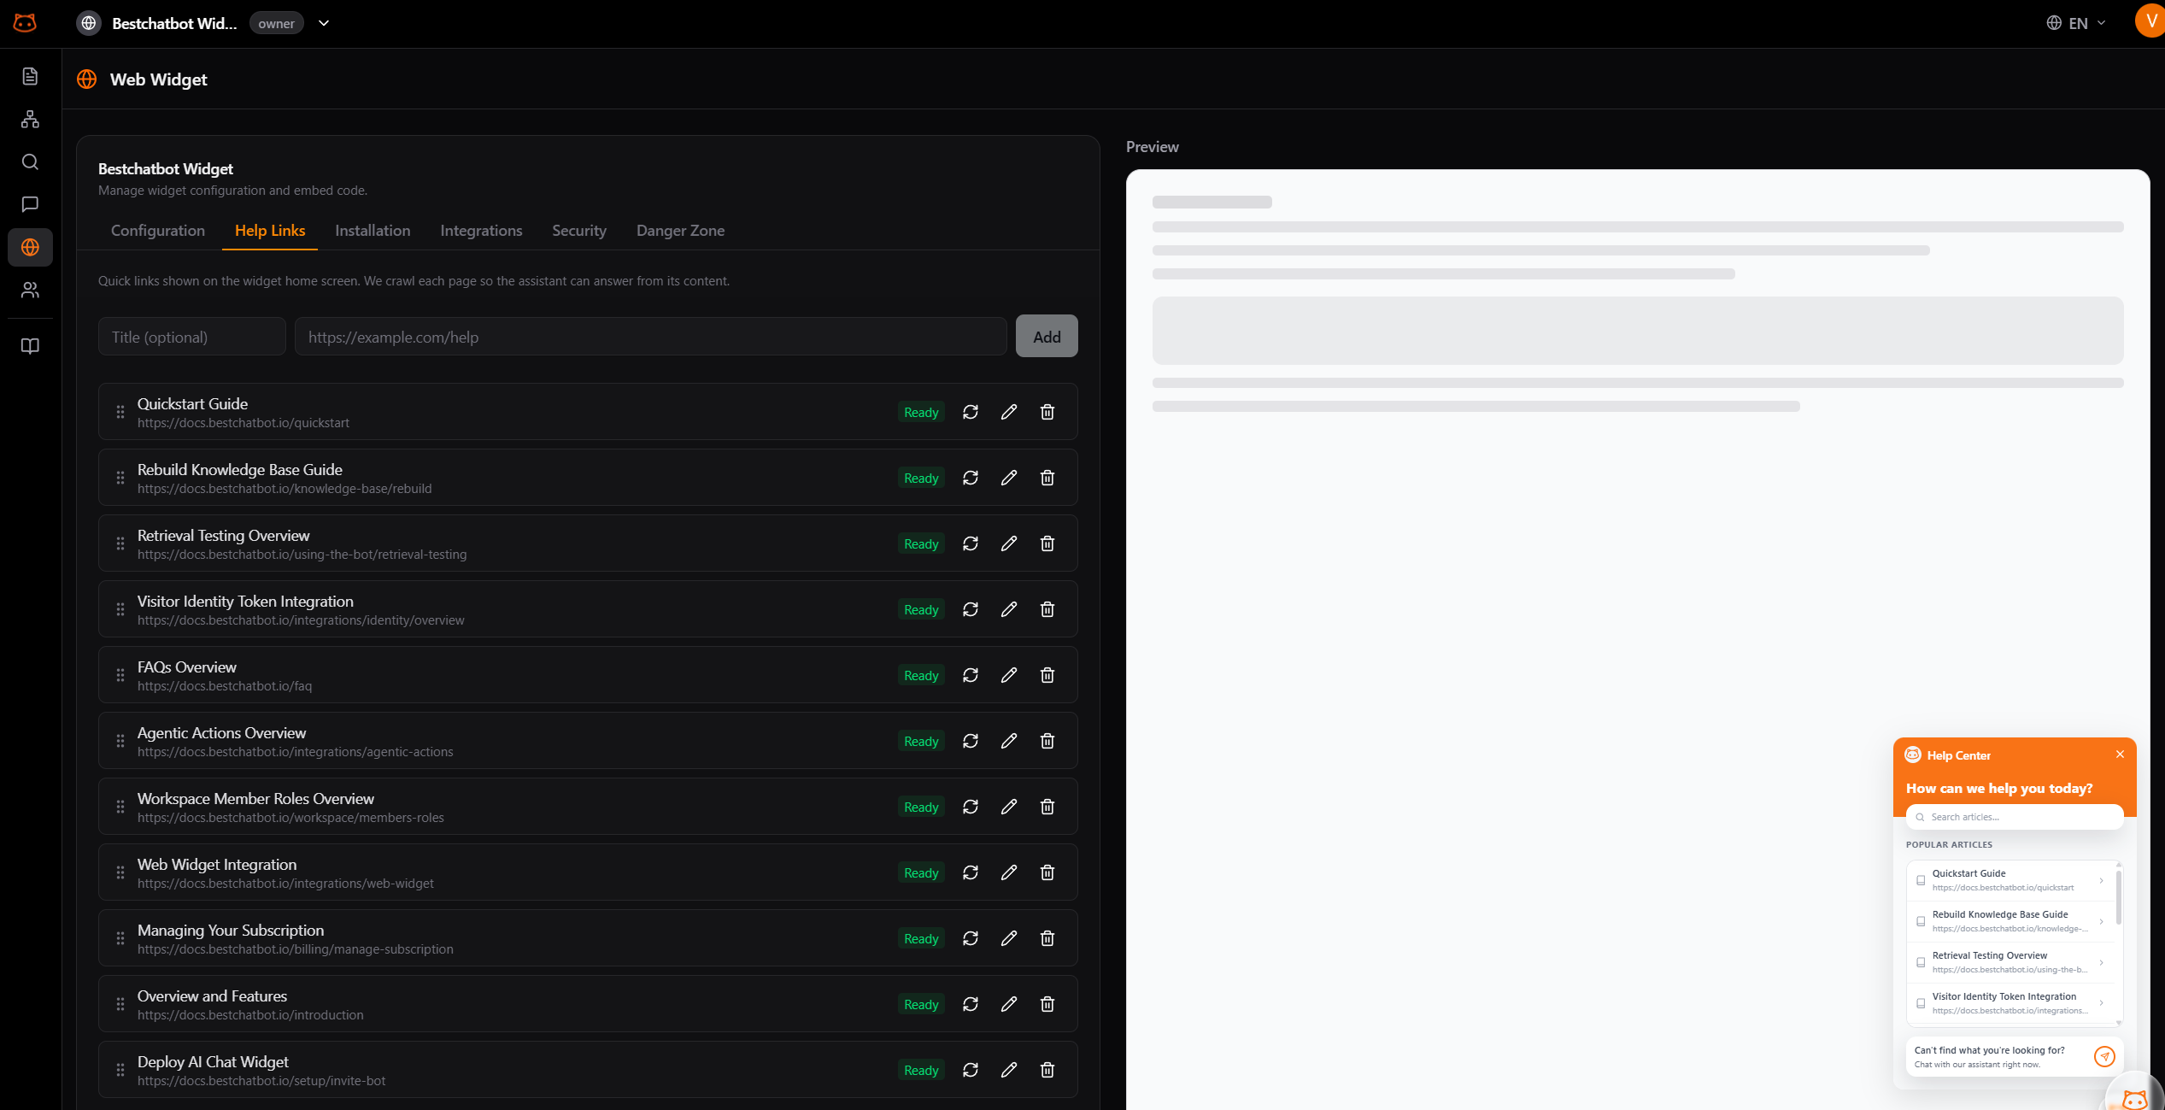Open the book docs icon in the sidebar
The image size is (2165, 1110).
point(30,346)
